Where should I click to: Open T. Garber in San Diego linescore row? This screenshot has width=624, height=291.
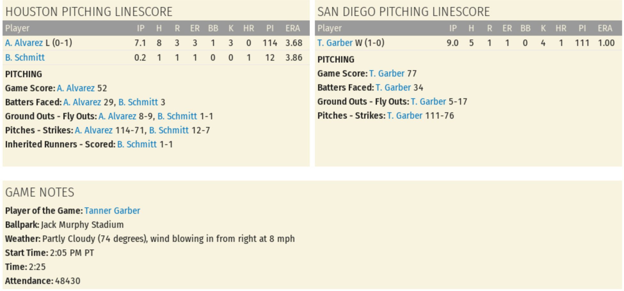[x=335, y=43]
